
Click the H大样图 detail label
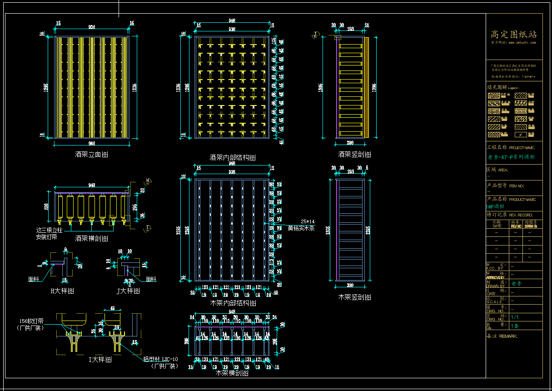pos(62,291)
